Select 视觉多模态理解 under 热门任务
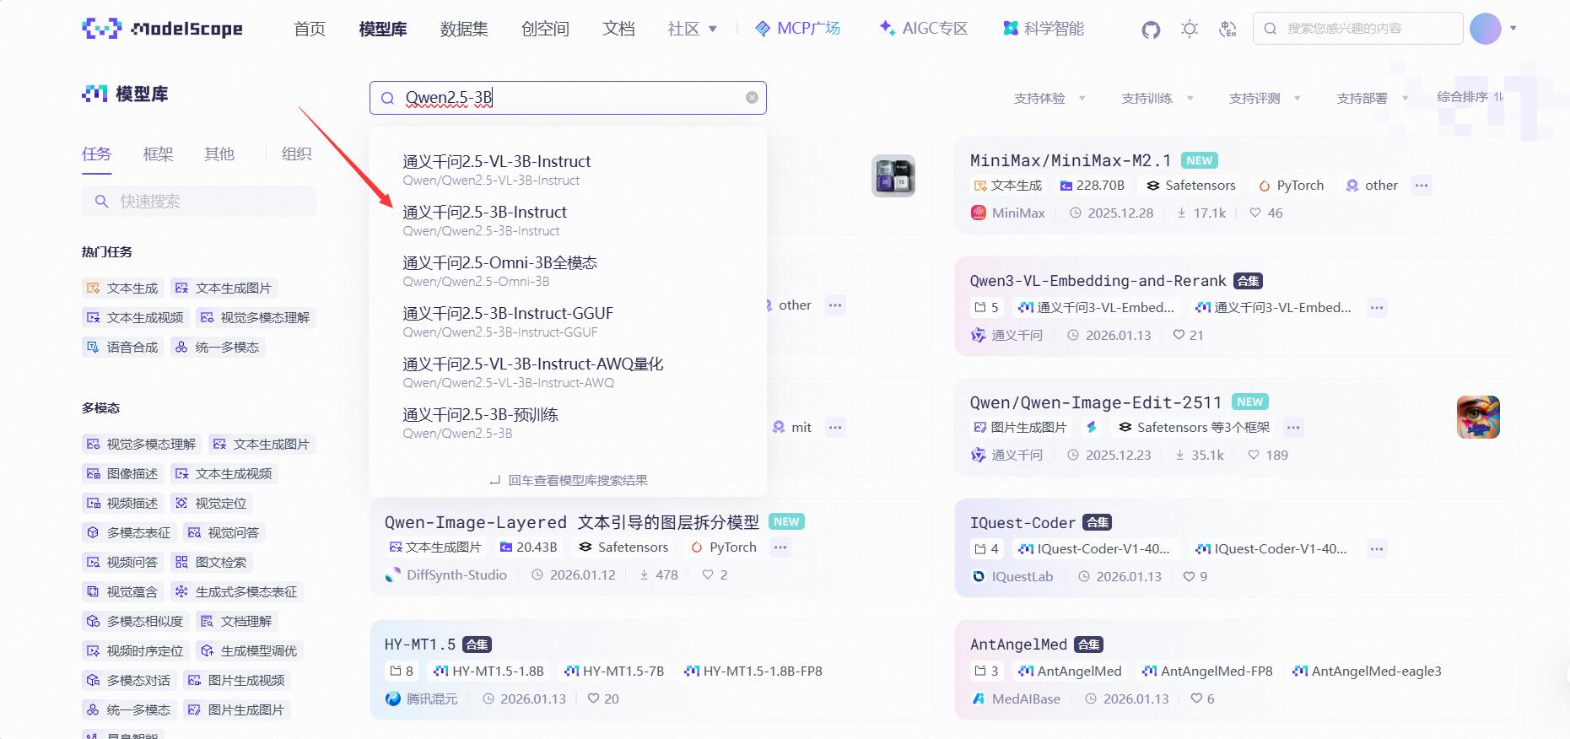 [x=255, y=317]
